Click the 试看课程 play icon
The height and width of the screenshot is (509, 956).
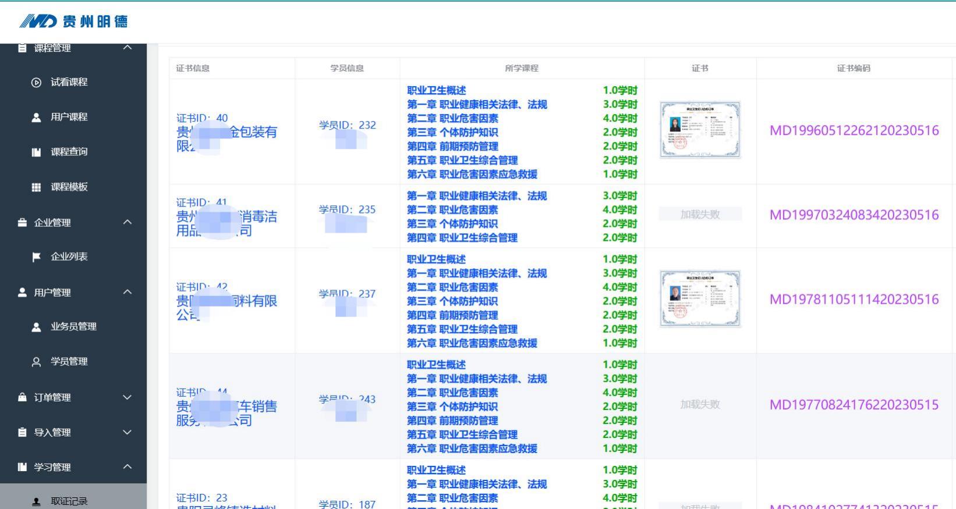point(36,83)
